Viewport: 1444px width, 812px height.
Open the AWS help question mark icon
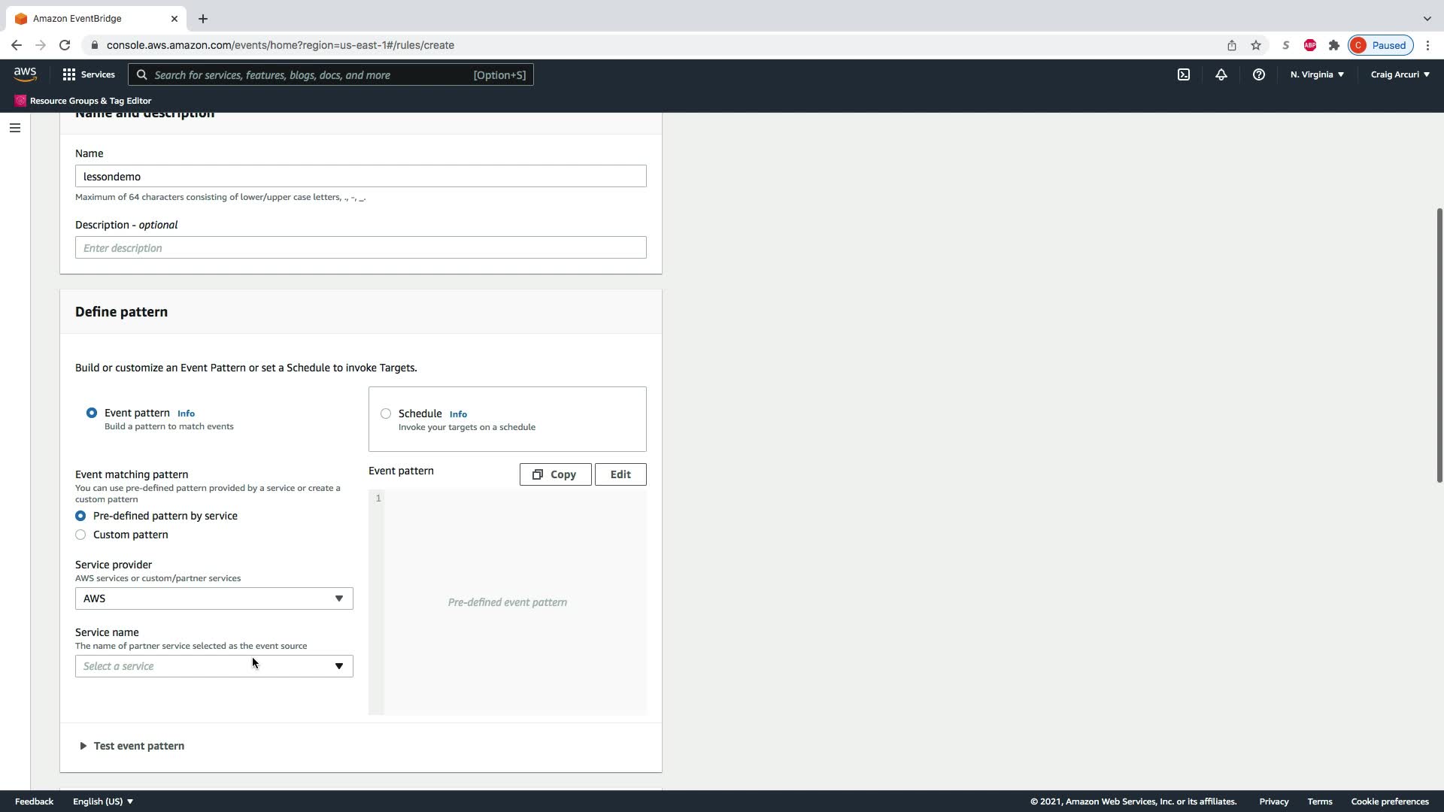(1258, 74)
